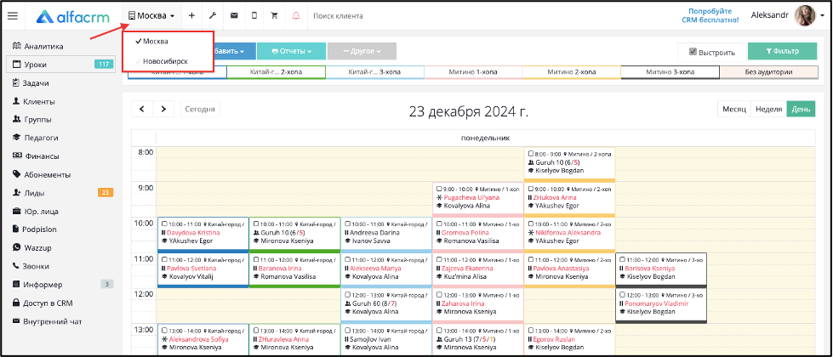Click the Внутренний чат envelope icon
The width and height of the screenshot is (833, 357).
click(x=16, y=321)
